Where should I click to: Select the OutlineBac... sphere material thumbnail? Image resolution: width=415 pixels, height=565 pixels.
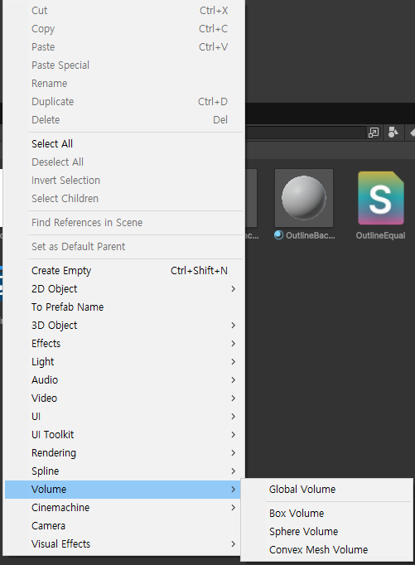pyautogui.click(x=304, y=198)
